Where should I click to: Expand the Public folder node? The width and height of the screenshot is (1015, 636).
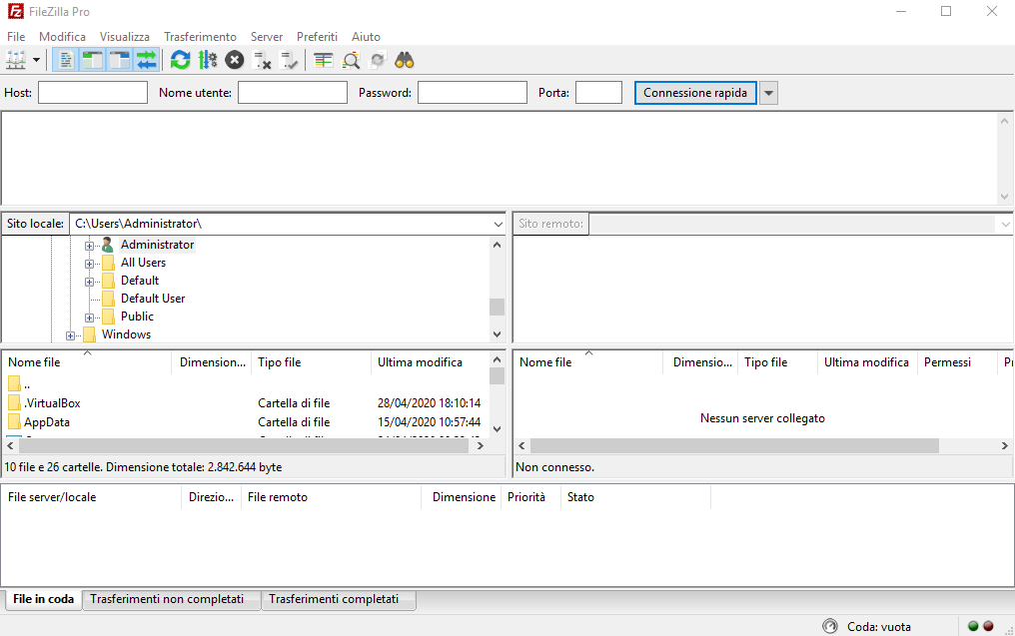pyautogui.click(x=89, y=318)
